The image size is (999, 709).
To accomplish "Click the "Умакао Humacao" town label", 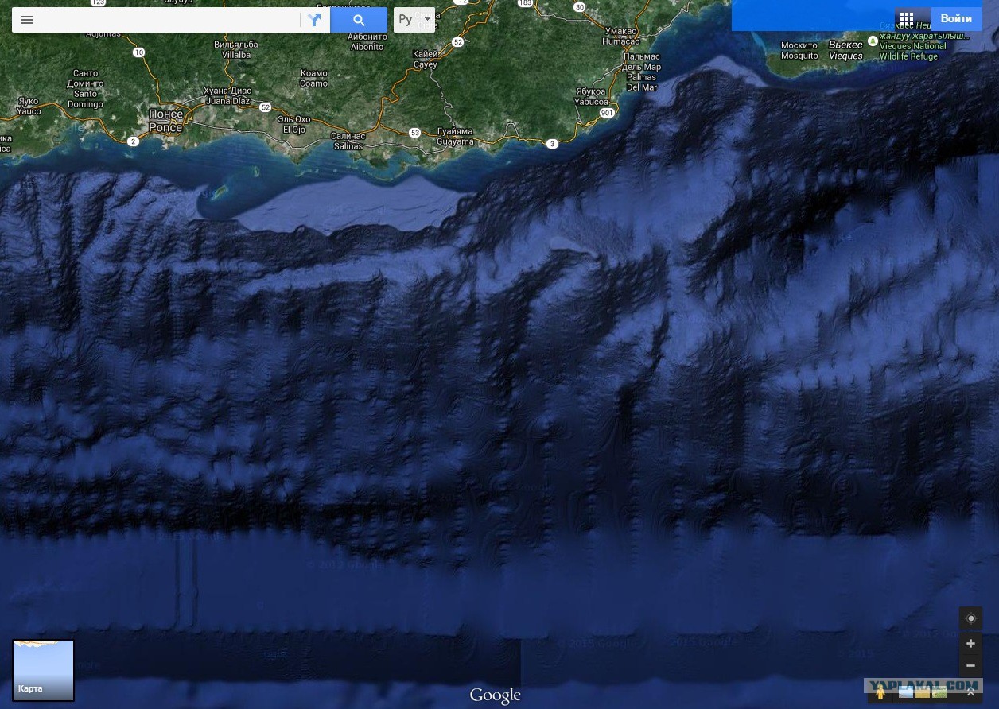I will pyautogui.click(x=620, y=36).
